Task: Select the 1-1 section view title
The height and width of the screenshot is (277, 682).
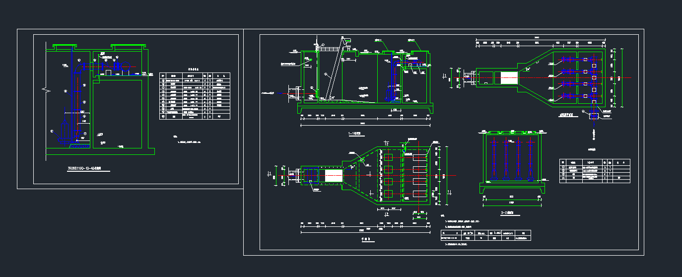Action: [x=355, y=134]
